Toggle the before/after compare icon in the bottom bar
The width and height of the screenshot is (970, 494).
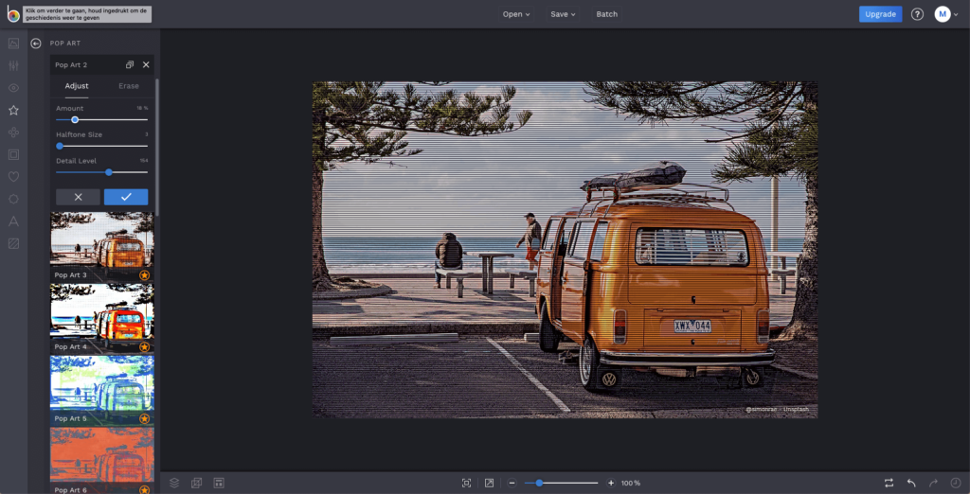click(889, 483)
